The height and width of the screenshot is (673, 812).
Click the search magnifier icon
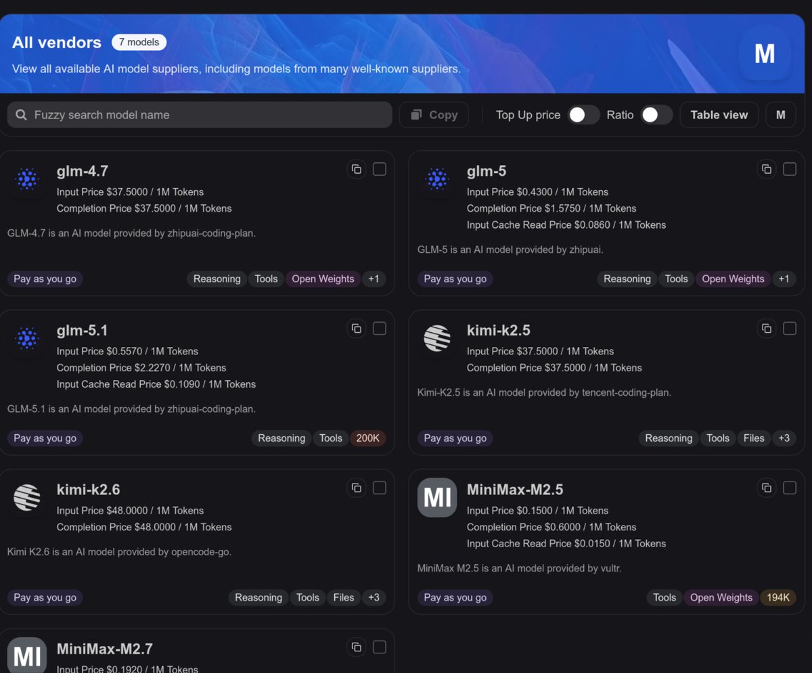click(21, 115)
